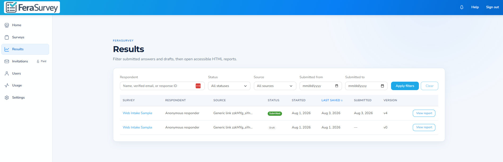Image resolution: width=503 pixels, height=162 pixels.
Task: Open the Submitted from calendar picker icon
Action: 337,86
